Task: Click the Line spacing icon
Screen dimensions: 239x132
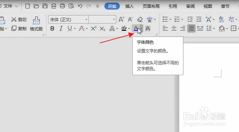Action: point(209,28)
